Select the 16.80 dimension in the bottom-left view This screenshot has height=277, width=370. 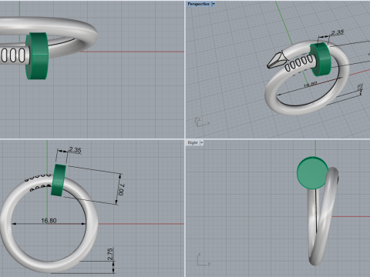49,221
